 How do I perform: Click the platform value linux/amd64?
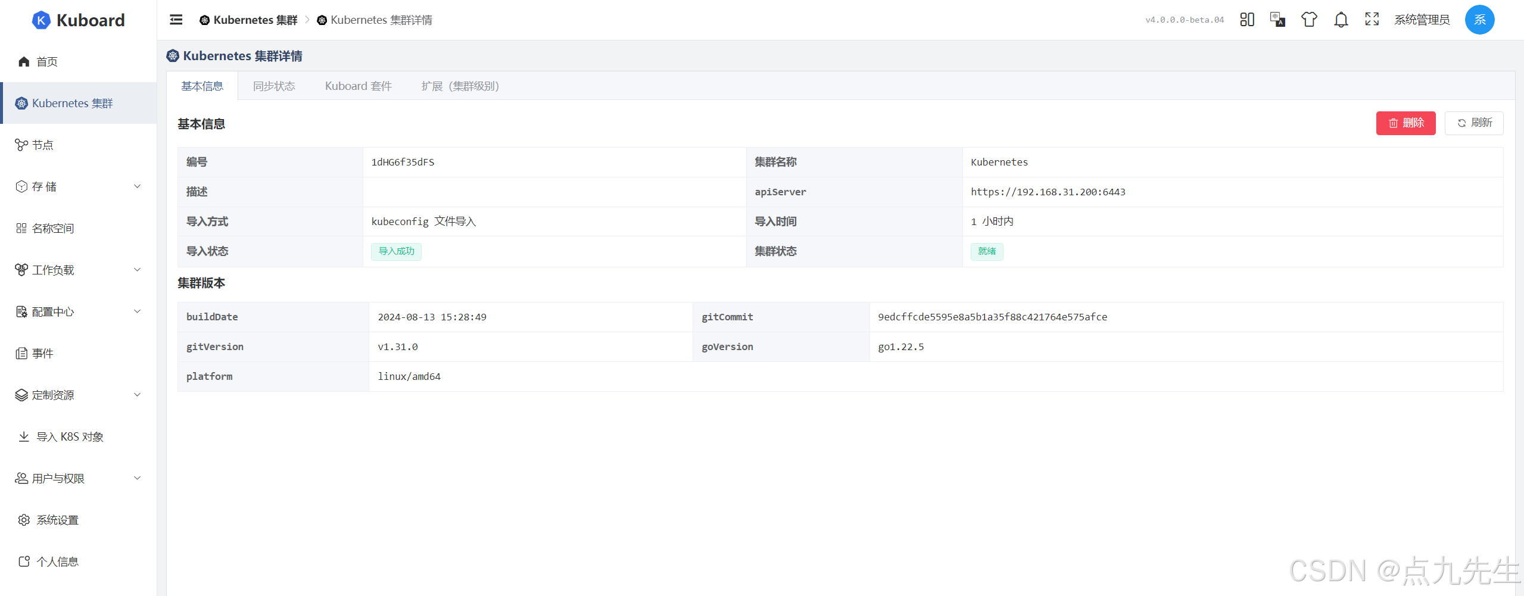pyautogui.click(x=409, y=376)
